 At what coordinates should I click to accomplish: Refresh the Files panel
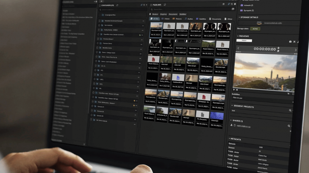coord(165,5)
